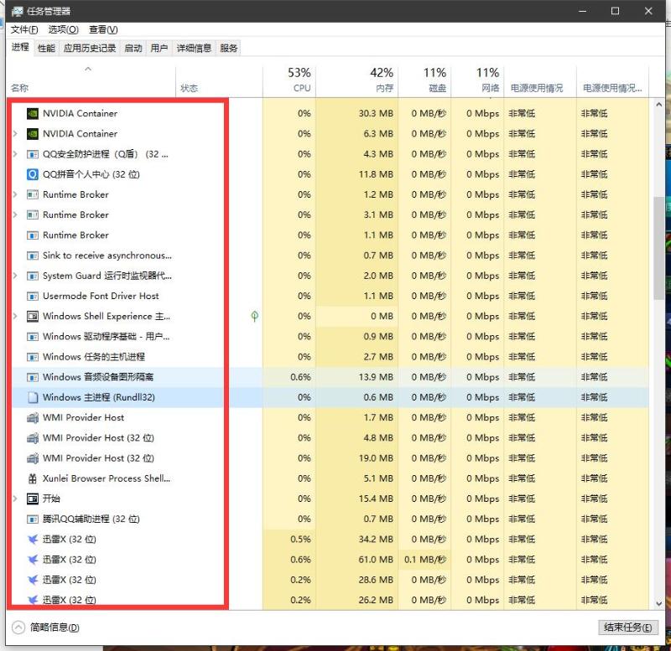
Task: Click the 迅雷X icon using 28.6 MB
Action: click(x=33, y=580)
